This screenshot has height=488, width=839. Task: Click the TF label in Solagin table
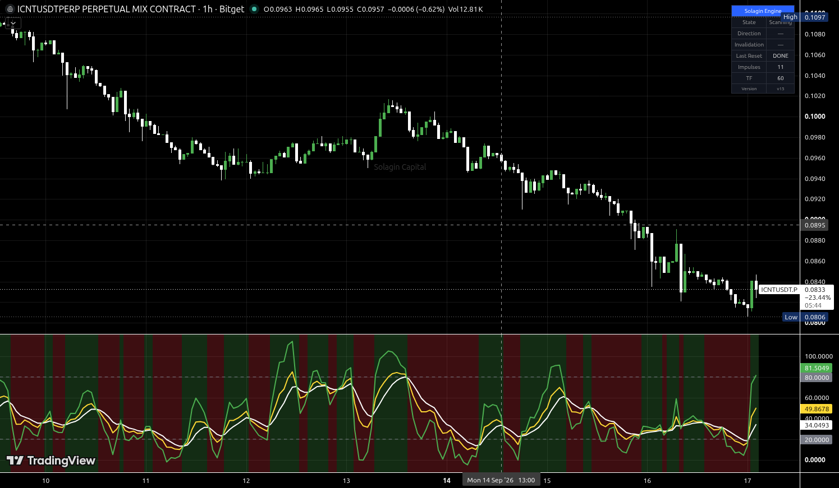[749, 78]
